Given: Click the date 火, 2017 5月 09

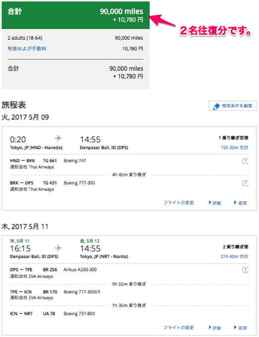Looking at the screenshot, I should pos(25,117).
